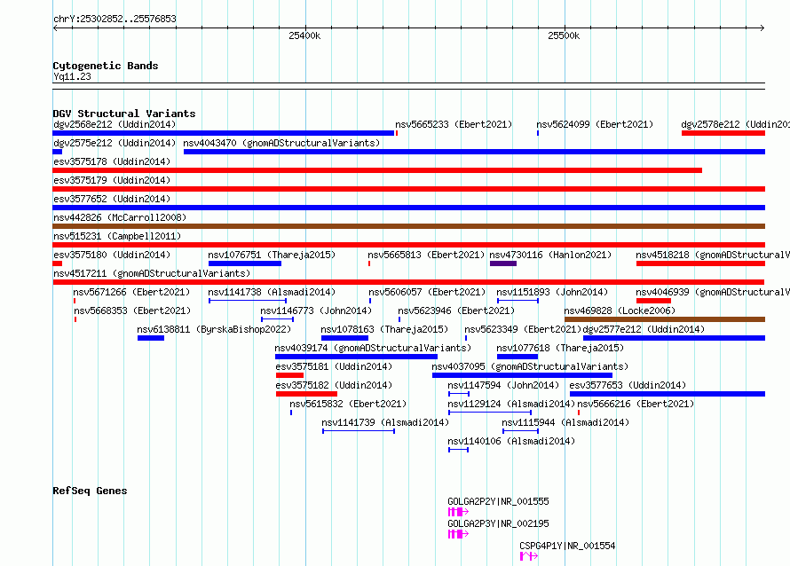Click the CSPG4P1Y NR_001554 gene glyph
The height and width of the screenshot is (566, 790).
click(529, 556)
